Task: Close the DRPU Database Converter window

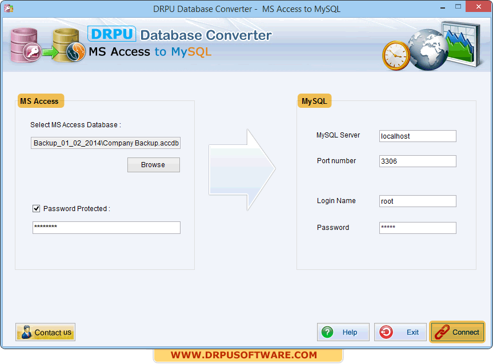Action: [478, 7]
